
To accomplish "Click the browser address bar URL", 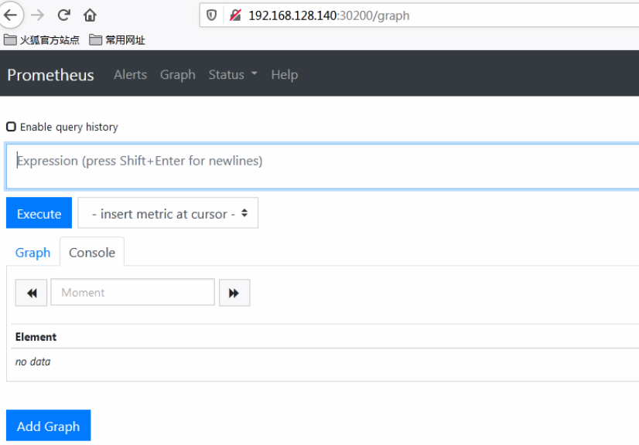I will coord(329,15).
